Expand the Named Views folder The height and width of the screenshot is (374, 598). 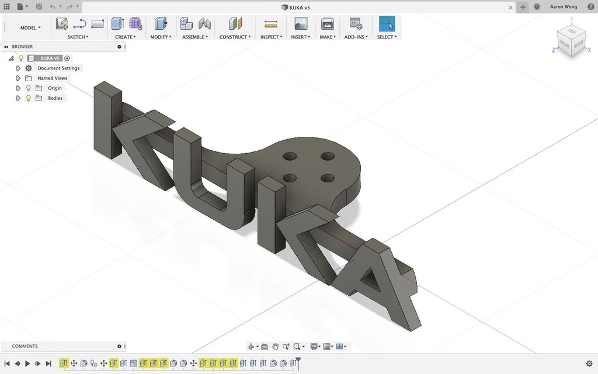coord(18,78)
